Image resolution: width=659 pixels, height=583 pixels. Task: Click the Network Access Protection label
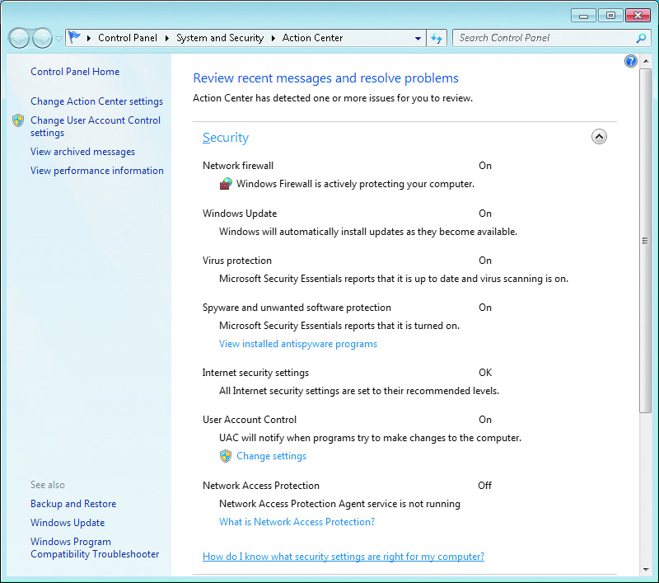261,486
